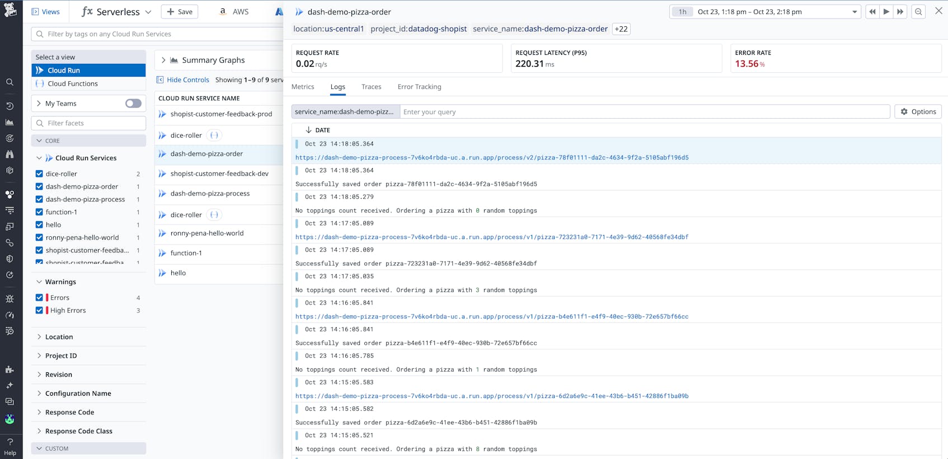The width and height of the screenshot is (948, 459).
Task: Toggle the My Teams switch
Action: (133, 104)
